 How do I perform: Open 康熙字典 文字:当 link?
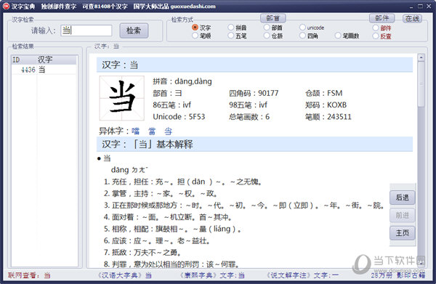pyautogui.click(x=212, y=275)
